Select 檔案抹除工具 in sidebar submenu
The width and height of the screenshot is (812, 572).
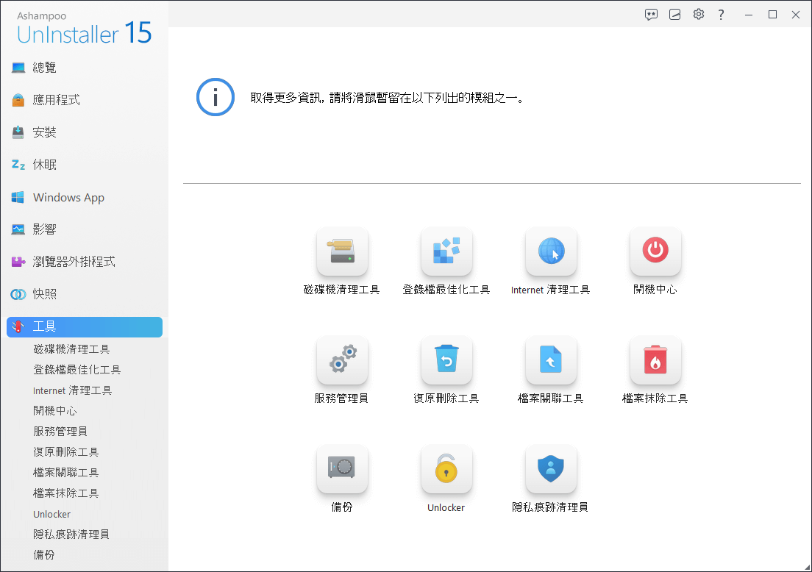(65, 493)
